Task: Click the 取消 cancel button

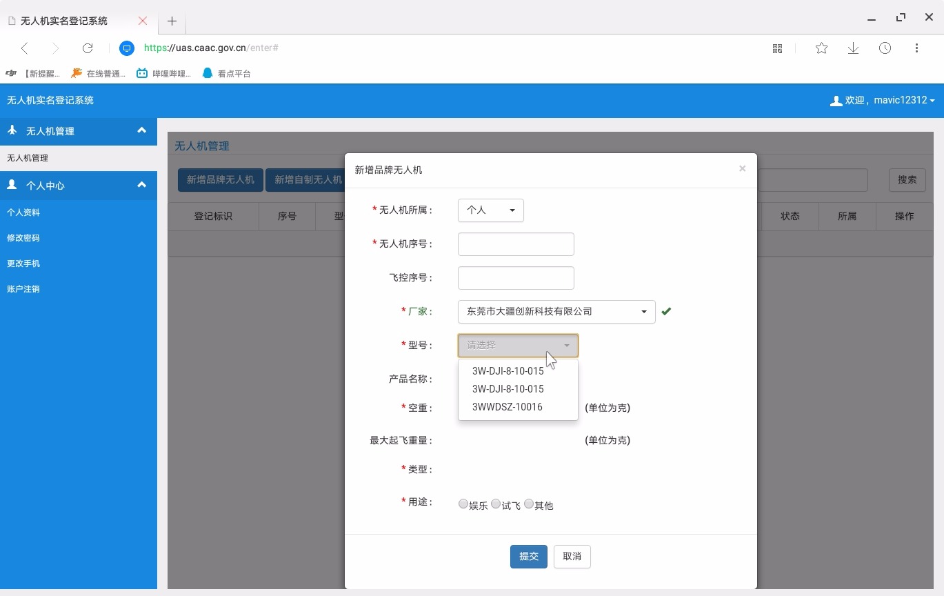Action: click(572, 557)
